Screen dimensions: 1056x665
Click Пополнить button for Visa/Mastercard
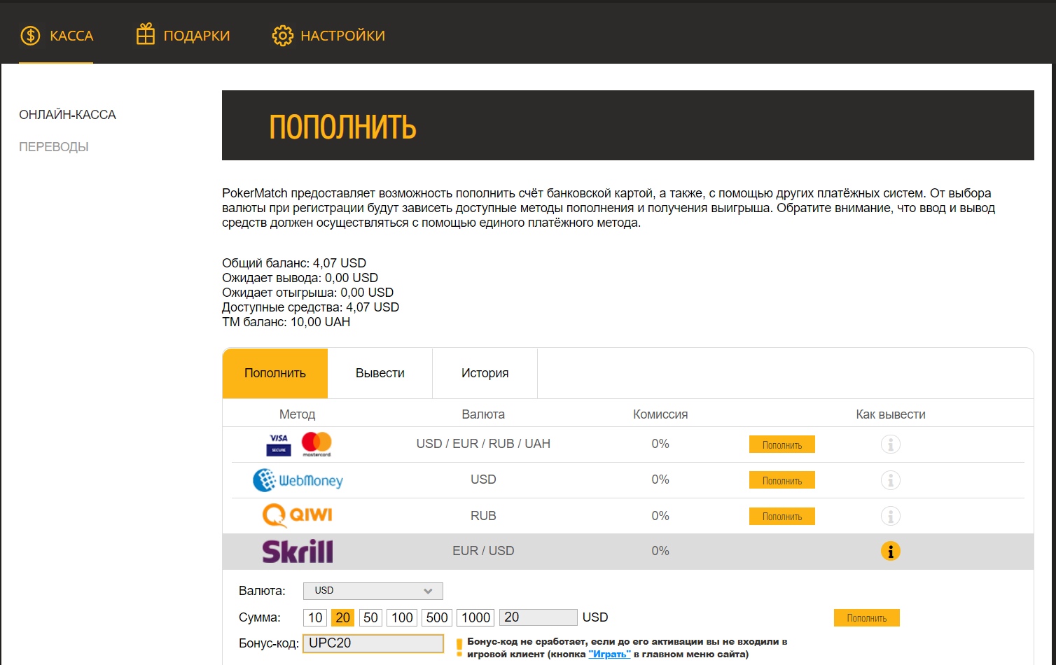coord(782,444)
